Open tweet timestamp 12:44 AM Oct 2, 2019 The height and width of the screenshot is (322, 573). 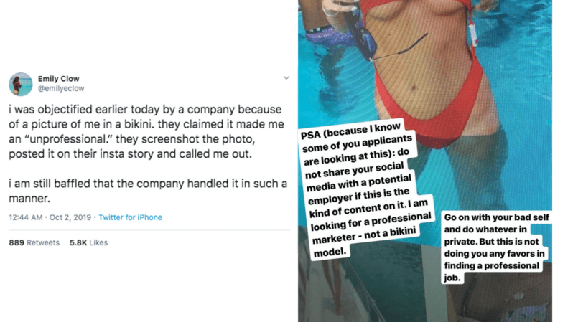[50, 217]
